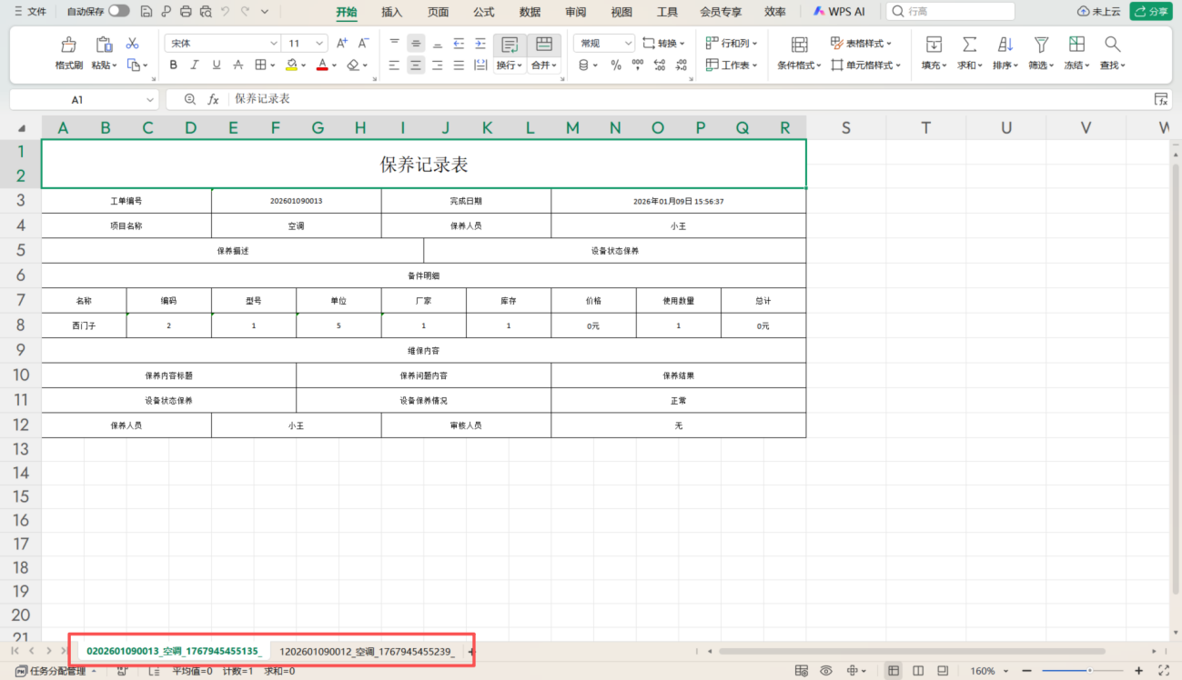Click the Increase font size icon

tap(342, 44)
